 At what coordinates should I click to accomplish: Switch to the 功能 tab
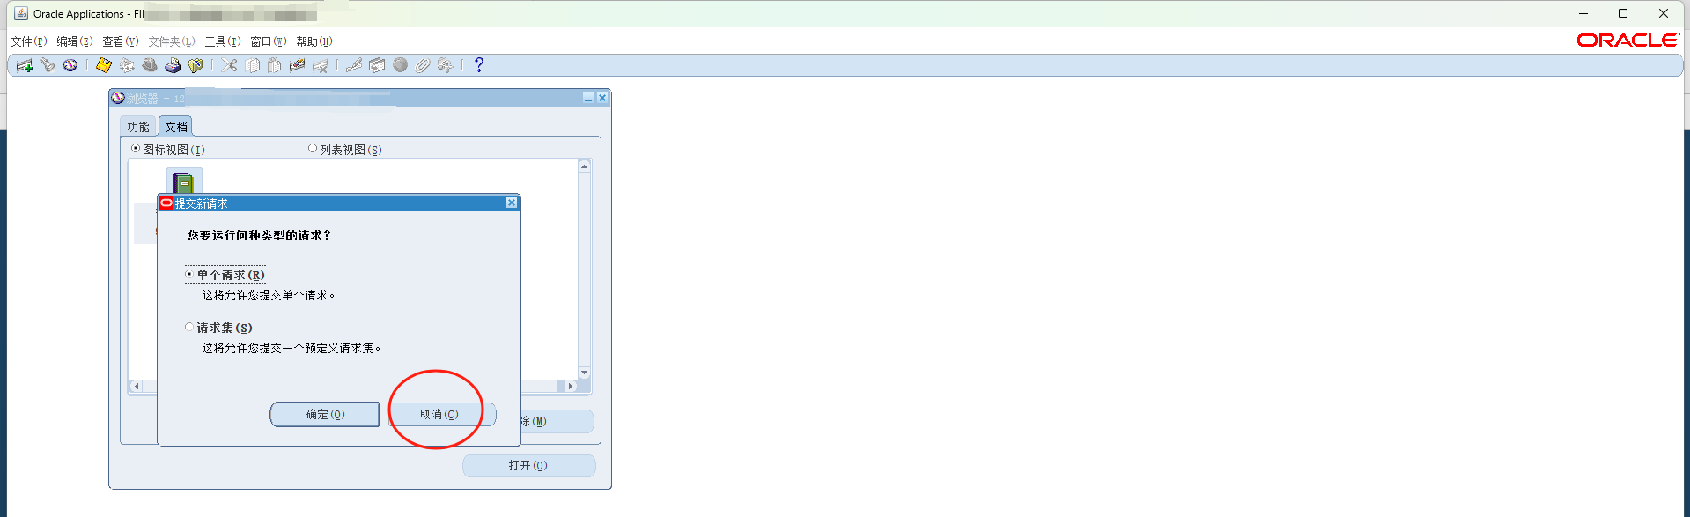pyautogui.click(x=138, y=127)
